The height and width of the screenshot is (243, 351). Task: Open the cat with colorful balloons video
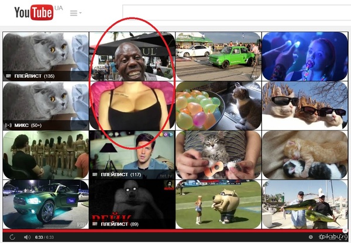[x=218, y=106]
